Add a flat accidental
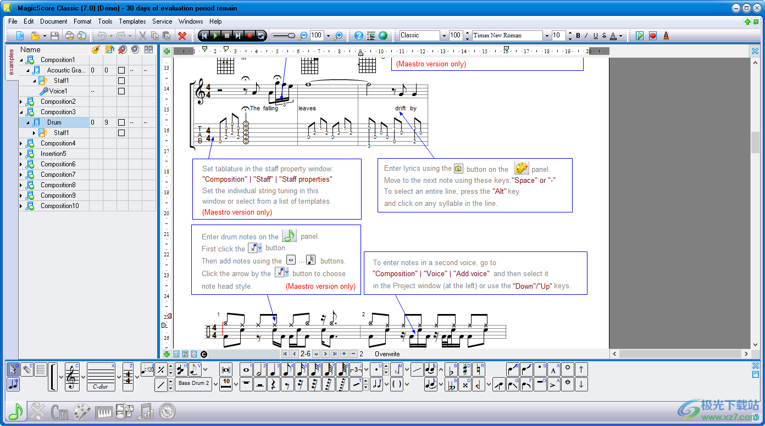 (x=451, y=369)
